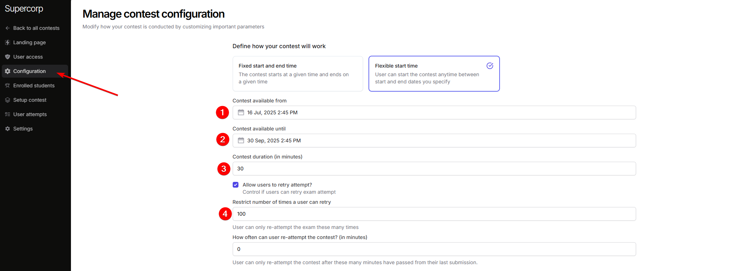Image resolution: width=742 pixels, height=271 pixels.
Task: Click the Landing page lightning icon
Action: coord(8,42)
